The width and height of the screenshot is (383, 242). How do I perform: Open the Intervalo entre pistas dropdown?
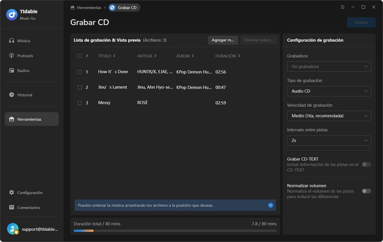coord(329,140)
